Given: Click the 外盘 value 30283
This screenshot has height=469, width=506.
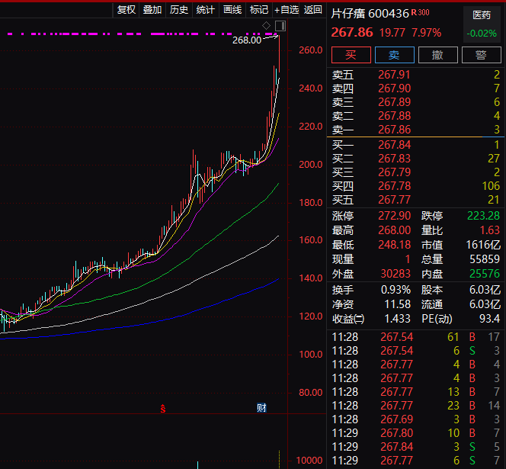Looking at the screenshot, I should (x=396, y=274).
